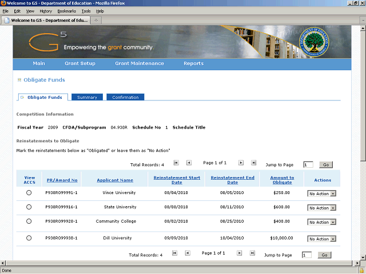Click the next page icon in bottom pager

[239, 253]
